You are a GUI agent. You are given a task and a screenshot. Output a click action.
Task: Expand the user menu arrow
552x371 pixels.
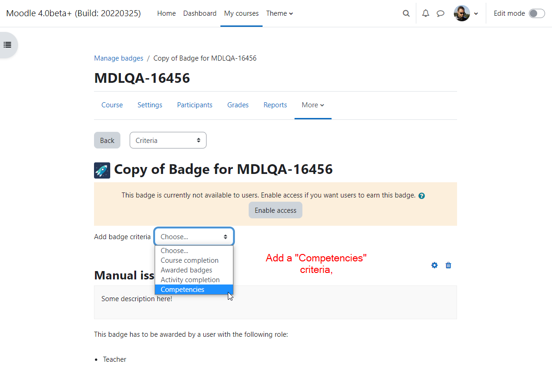click(476, 14)
